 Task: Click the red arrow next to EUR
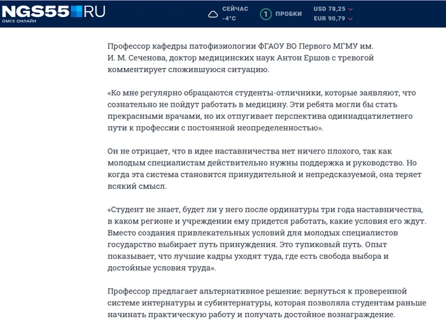coord(350,19)
